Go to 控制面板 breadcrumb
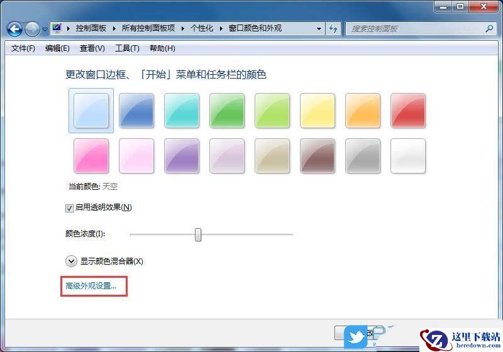This screenshot has width=503, height=352. pos(91,28)
